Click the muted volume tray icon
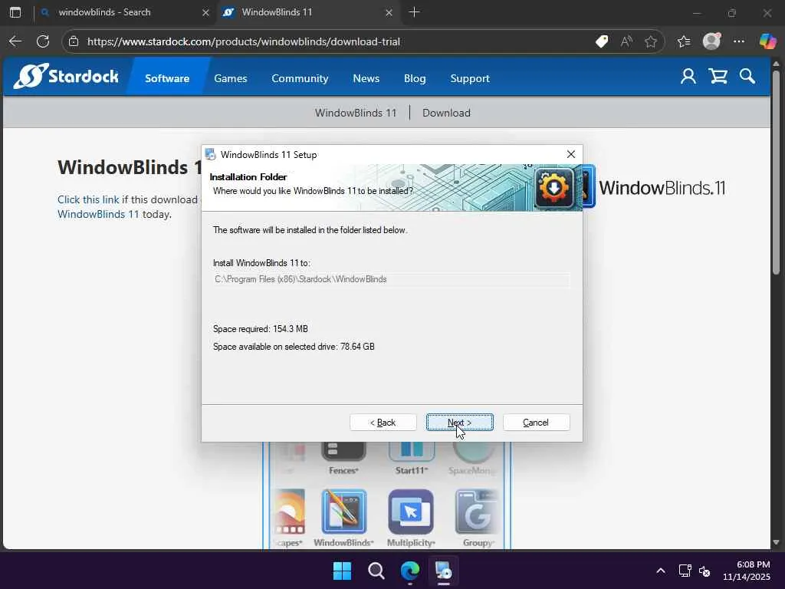The image size is (785, 589). point(705,571)
